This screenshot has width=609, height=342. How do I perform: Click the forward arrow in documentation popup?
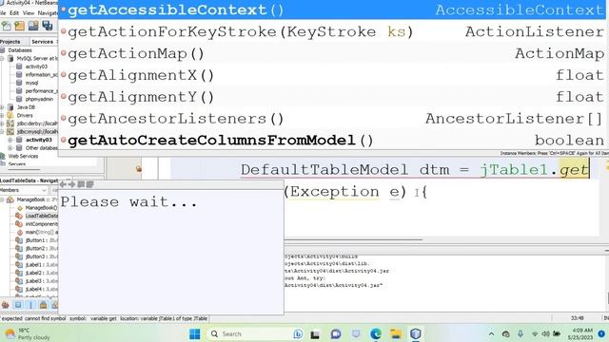[72, 184]
